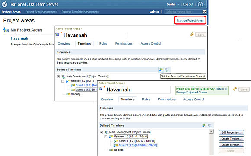Select Sprint 1 (1.0) in front panel tree
This screenshot has height=156, width=251.
(137, 141)
